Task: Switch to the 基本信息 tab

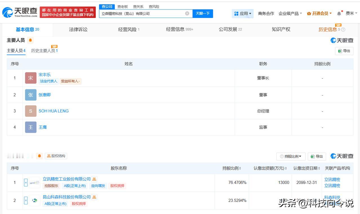Action: (x=28, y=29)
